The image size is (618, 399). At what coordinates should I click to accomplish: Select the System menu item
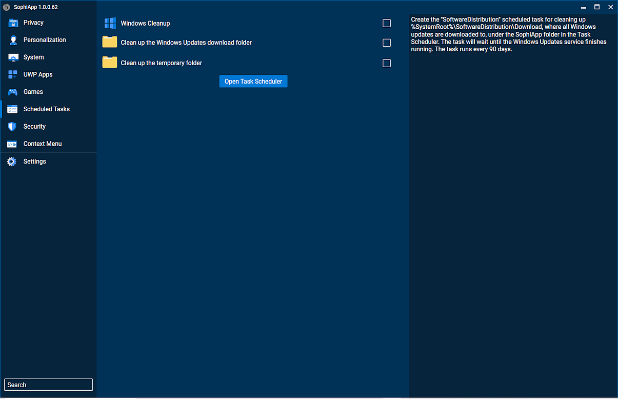[34, 57]
